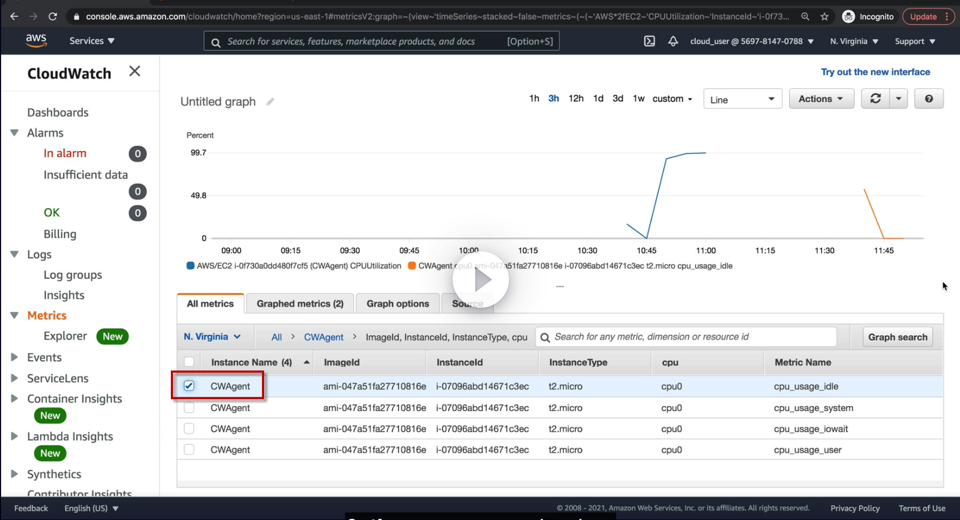The width and height of the screenshot is (960, 520).
Task: Click the pencil icon to rename graph
Action: tap(270, 102)
